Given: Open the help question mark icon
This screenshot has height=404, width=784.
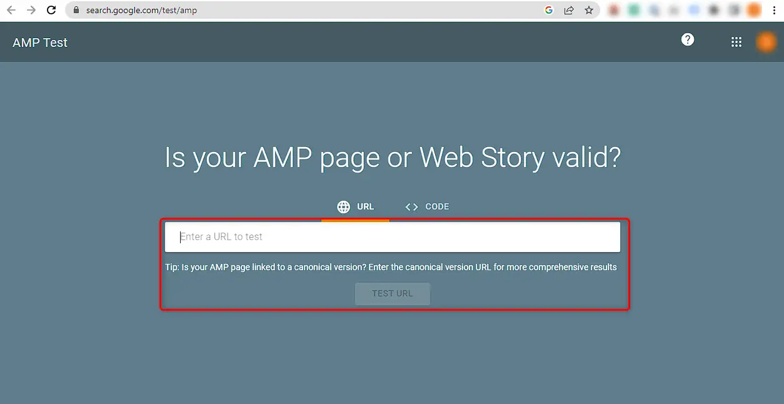Looking at the screenshot, I should 688,40.
